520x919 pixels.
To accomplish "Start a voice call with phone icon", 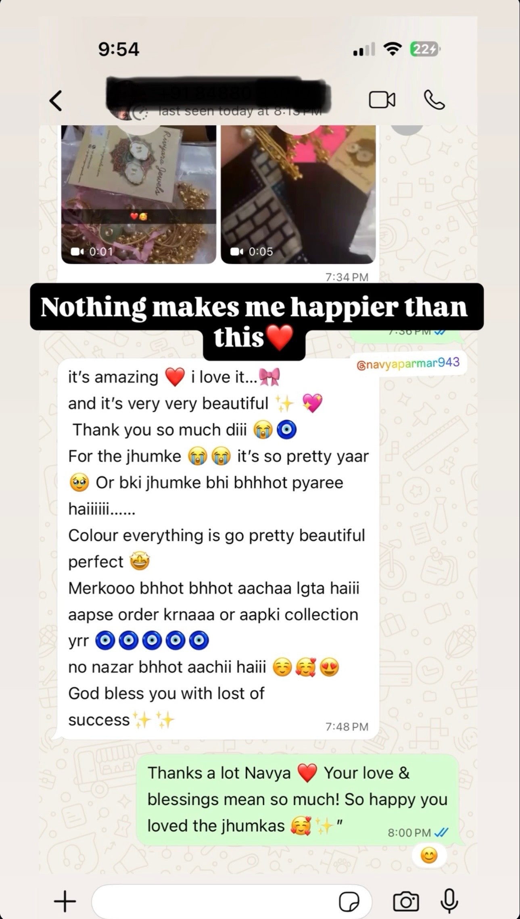I will pyautogui.click(x=434, y=100).
